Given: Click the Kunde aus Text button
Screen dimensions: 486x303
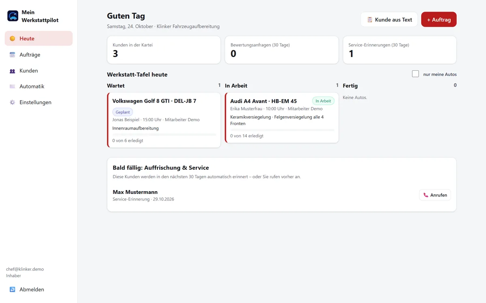Looking at the screenshot, I should click(x=389, y=19).
